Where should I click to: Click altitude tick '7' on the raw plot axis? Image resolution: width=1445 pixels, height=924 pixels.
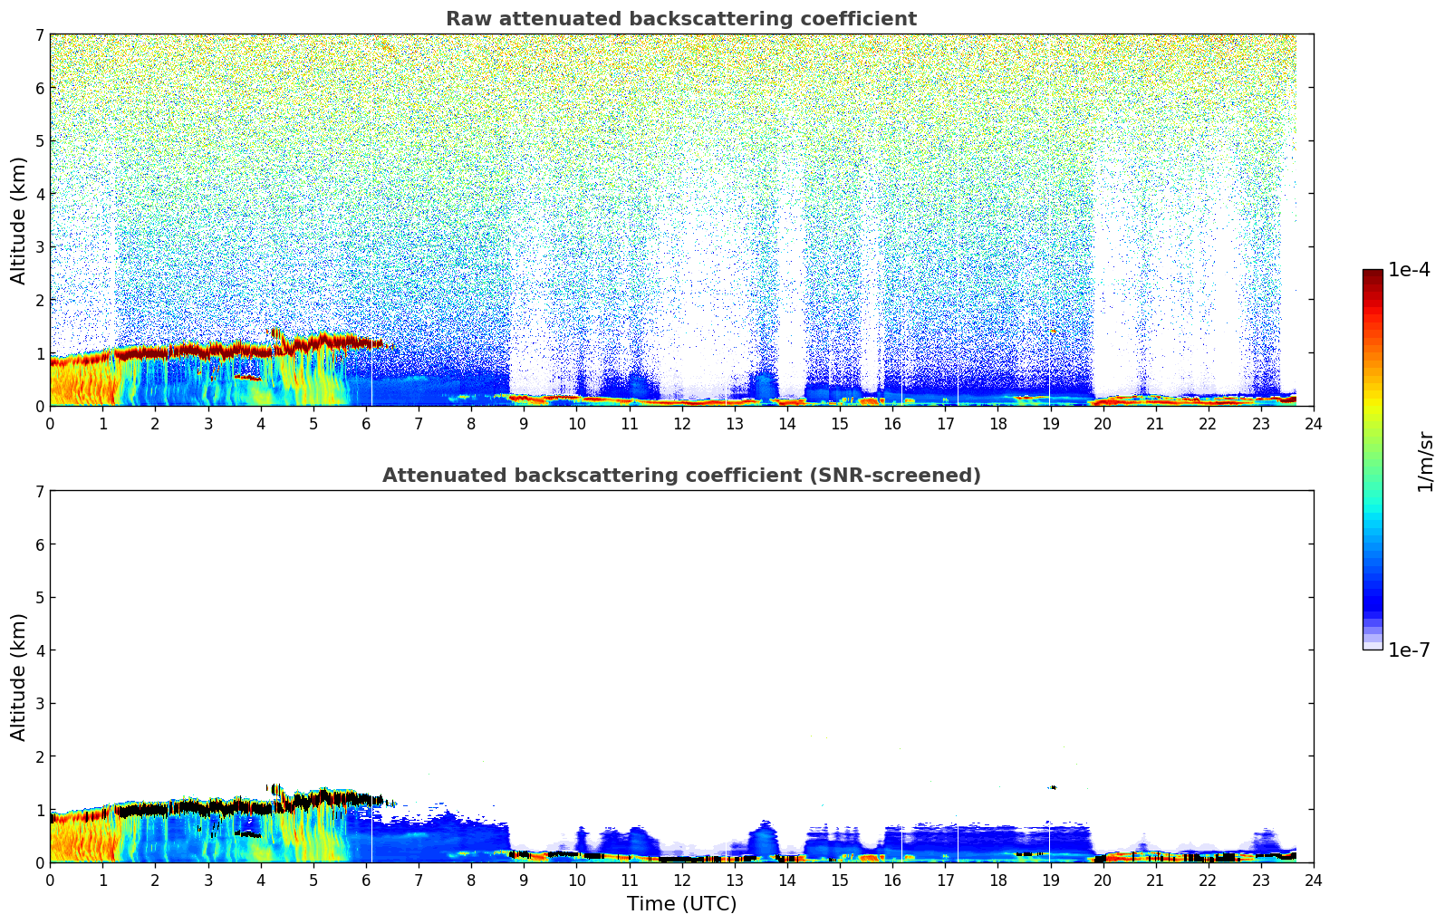click(x=39, y=35)
